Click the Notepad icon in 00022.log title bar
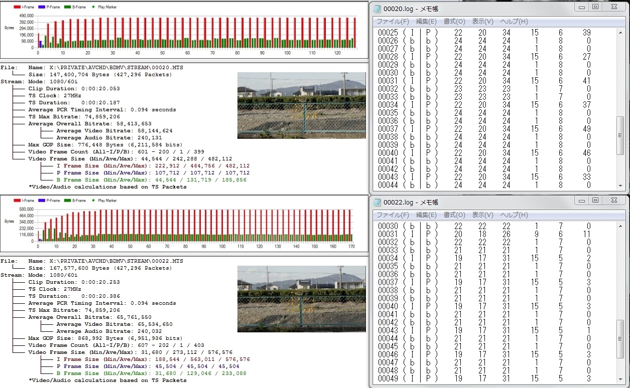The image size is (630, 388). pos(377,202)
